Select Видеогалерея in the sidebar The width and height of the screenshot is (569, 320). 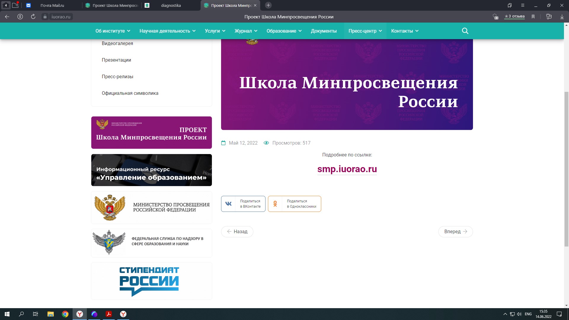[117, 43]
